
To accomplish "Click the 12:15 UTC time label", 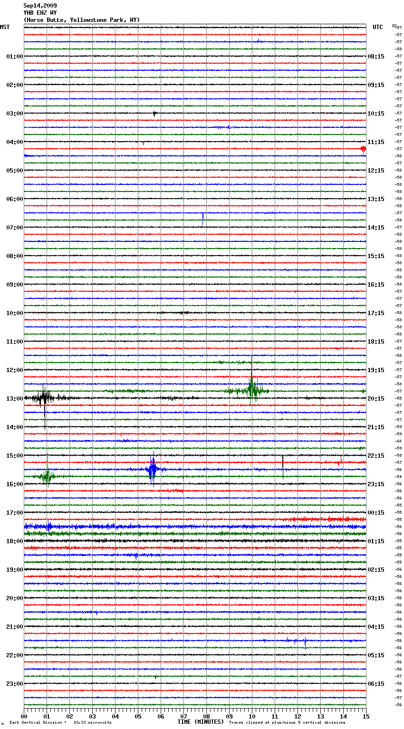I will (x=376, y=171).
